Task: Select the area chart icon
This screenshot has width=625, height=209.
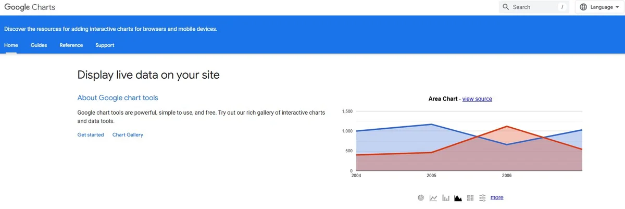Action: [458, 198]
